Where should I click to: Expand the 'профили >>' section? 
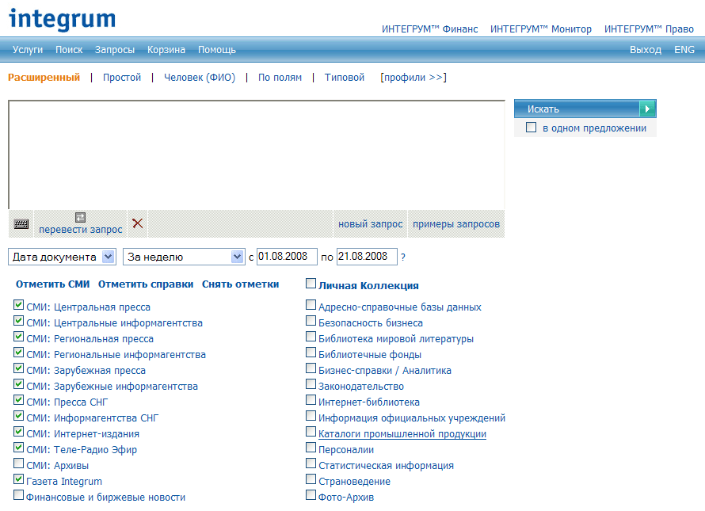point(413,78)
